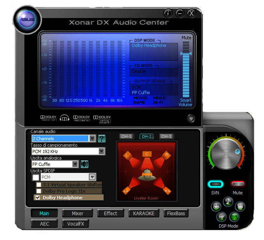Click the 30 Hz equalizer band bar

pyautogui.click(x=55, y=69)
